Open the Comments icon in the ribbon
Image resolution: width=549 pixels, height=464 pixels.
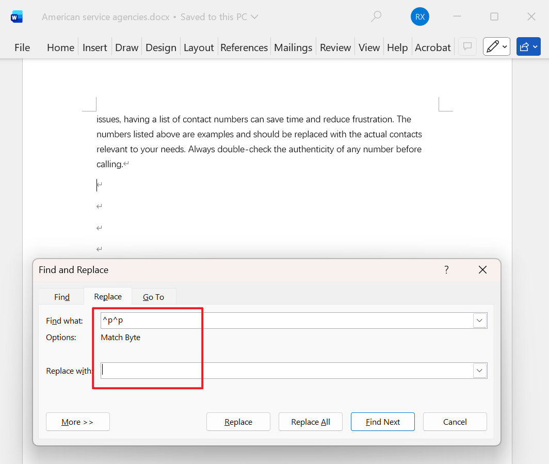point(467,46)
